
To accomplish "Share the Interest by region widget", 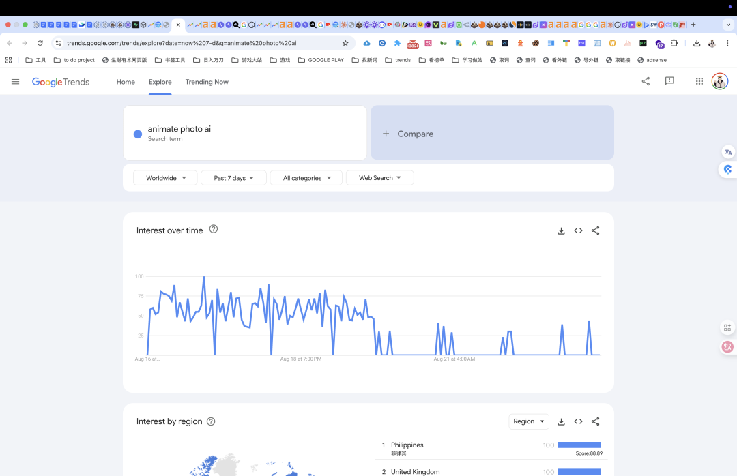I will tap(596, 421).
